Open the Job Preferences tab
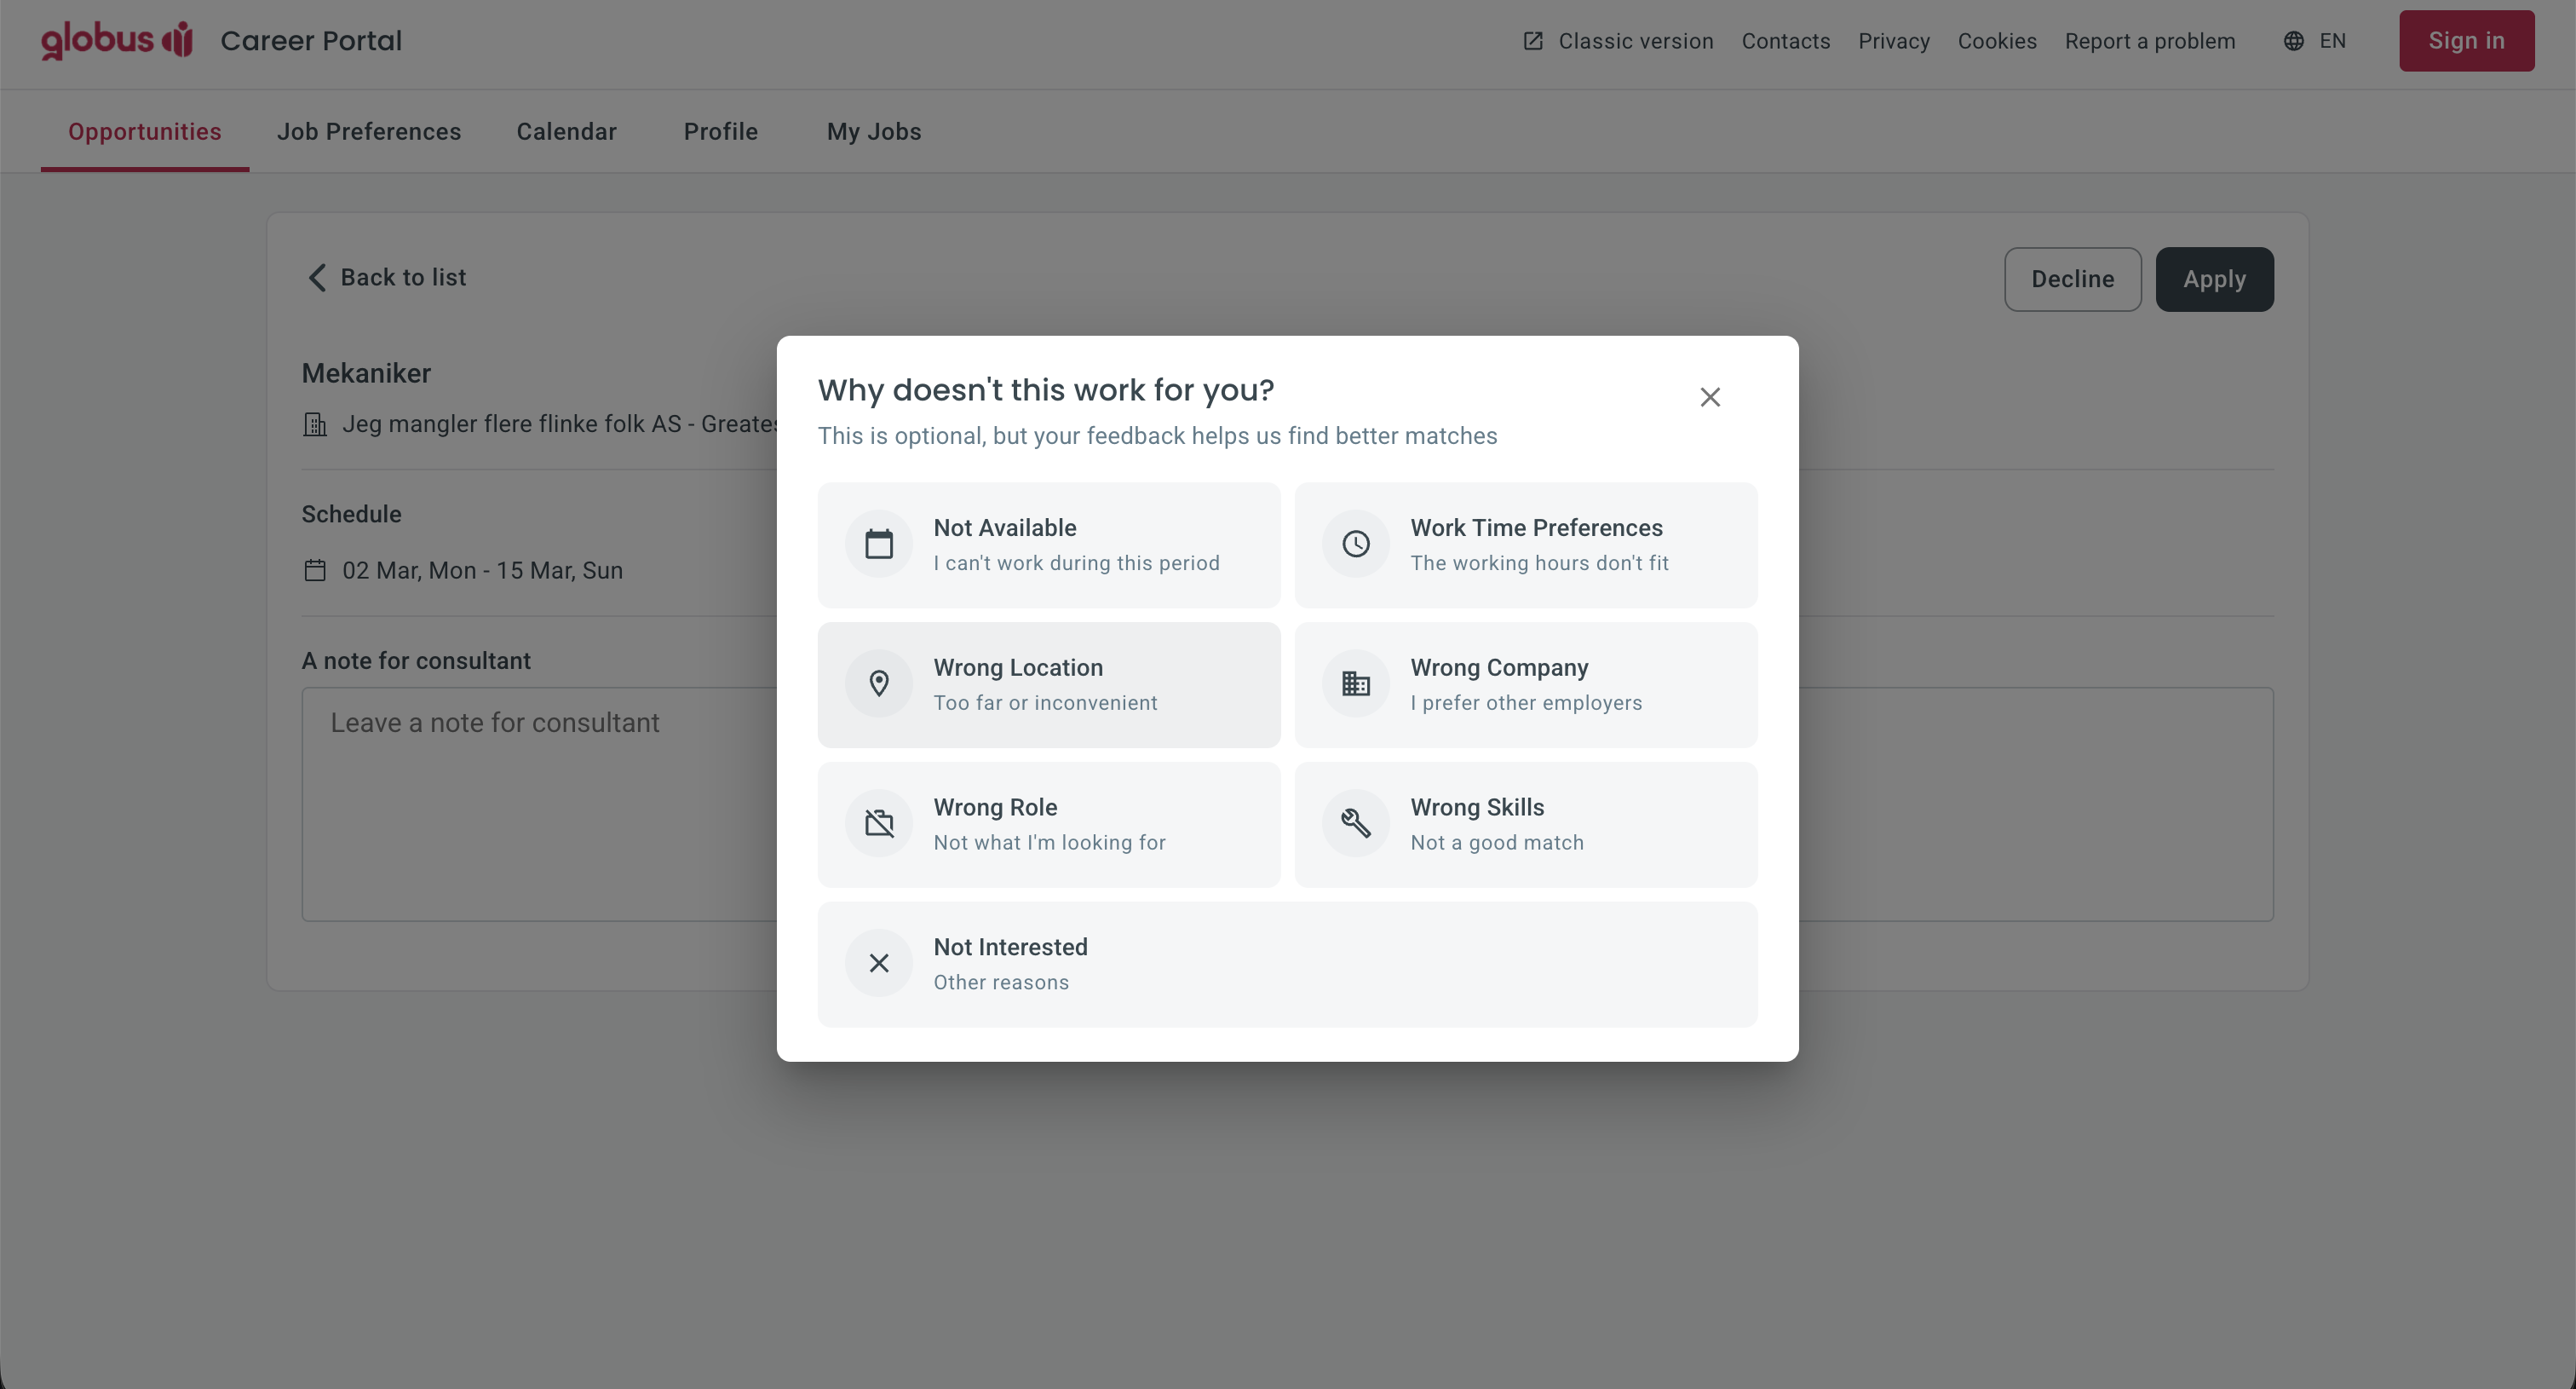The height and width of the screenshot is (1389, 2576). pyautogui.click(x=369, y=131)
